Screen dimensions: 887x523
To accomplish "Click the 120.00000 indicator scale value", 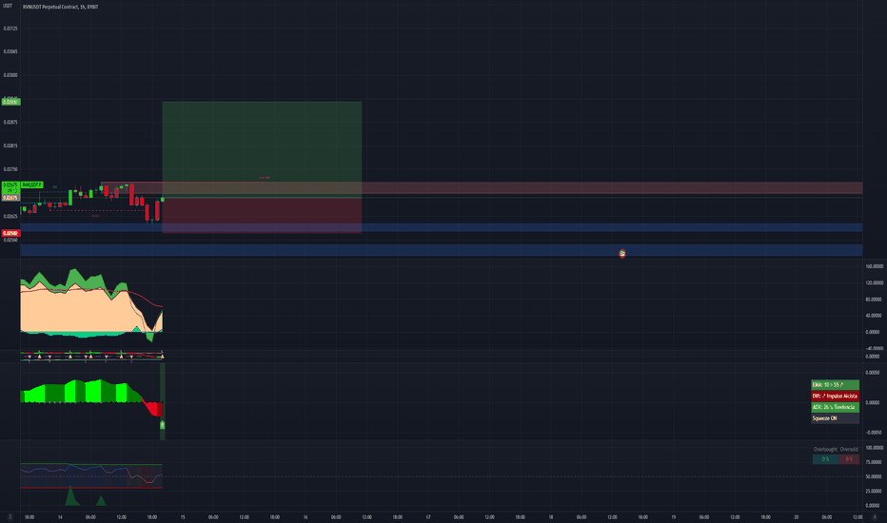I will 874,282.
